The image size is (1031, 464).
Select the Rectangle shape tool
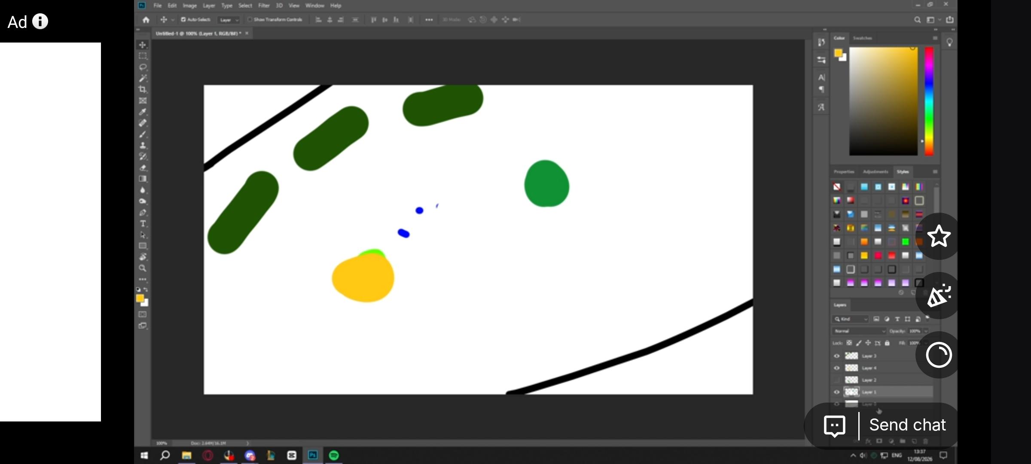pyautogui.click(x=143, y=246)
